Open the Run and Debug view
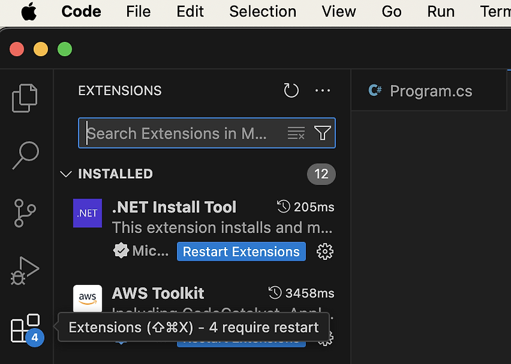The height and width of the screenshot is (364, 511). tap(25, 271)
